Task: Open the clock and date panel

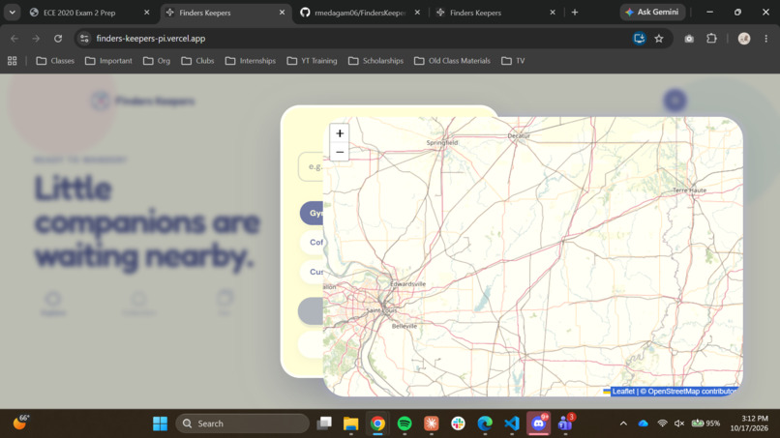Action: pos(750,423)
